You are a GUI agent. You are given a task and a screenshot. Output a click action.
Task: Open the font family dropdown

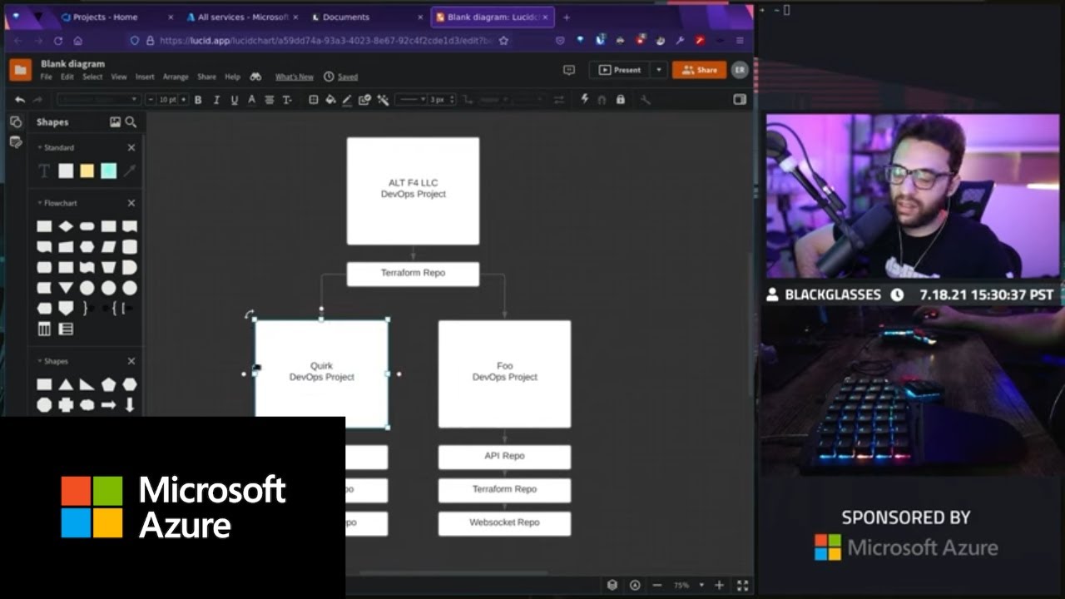click(x=98, y=100)
